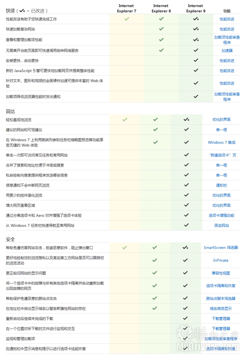Screen dimensions: 245x357
Task: Click the 安全 section heading
Action: point(10,239)
